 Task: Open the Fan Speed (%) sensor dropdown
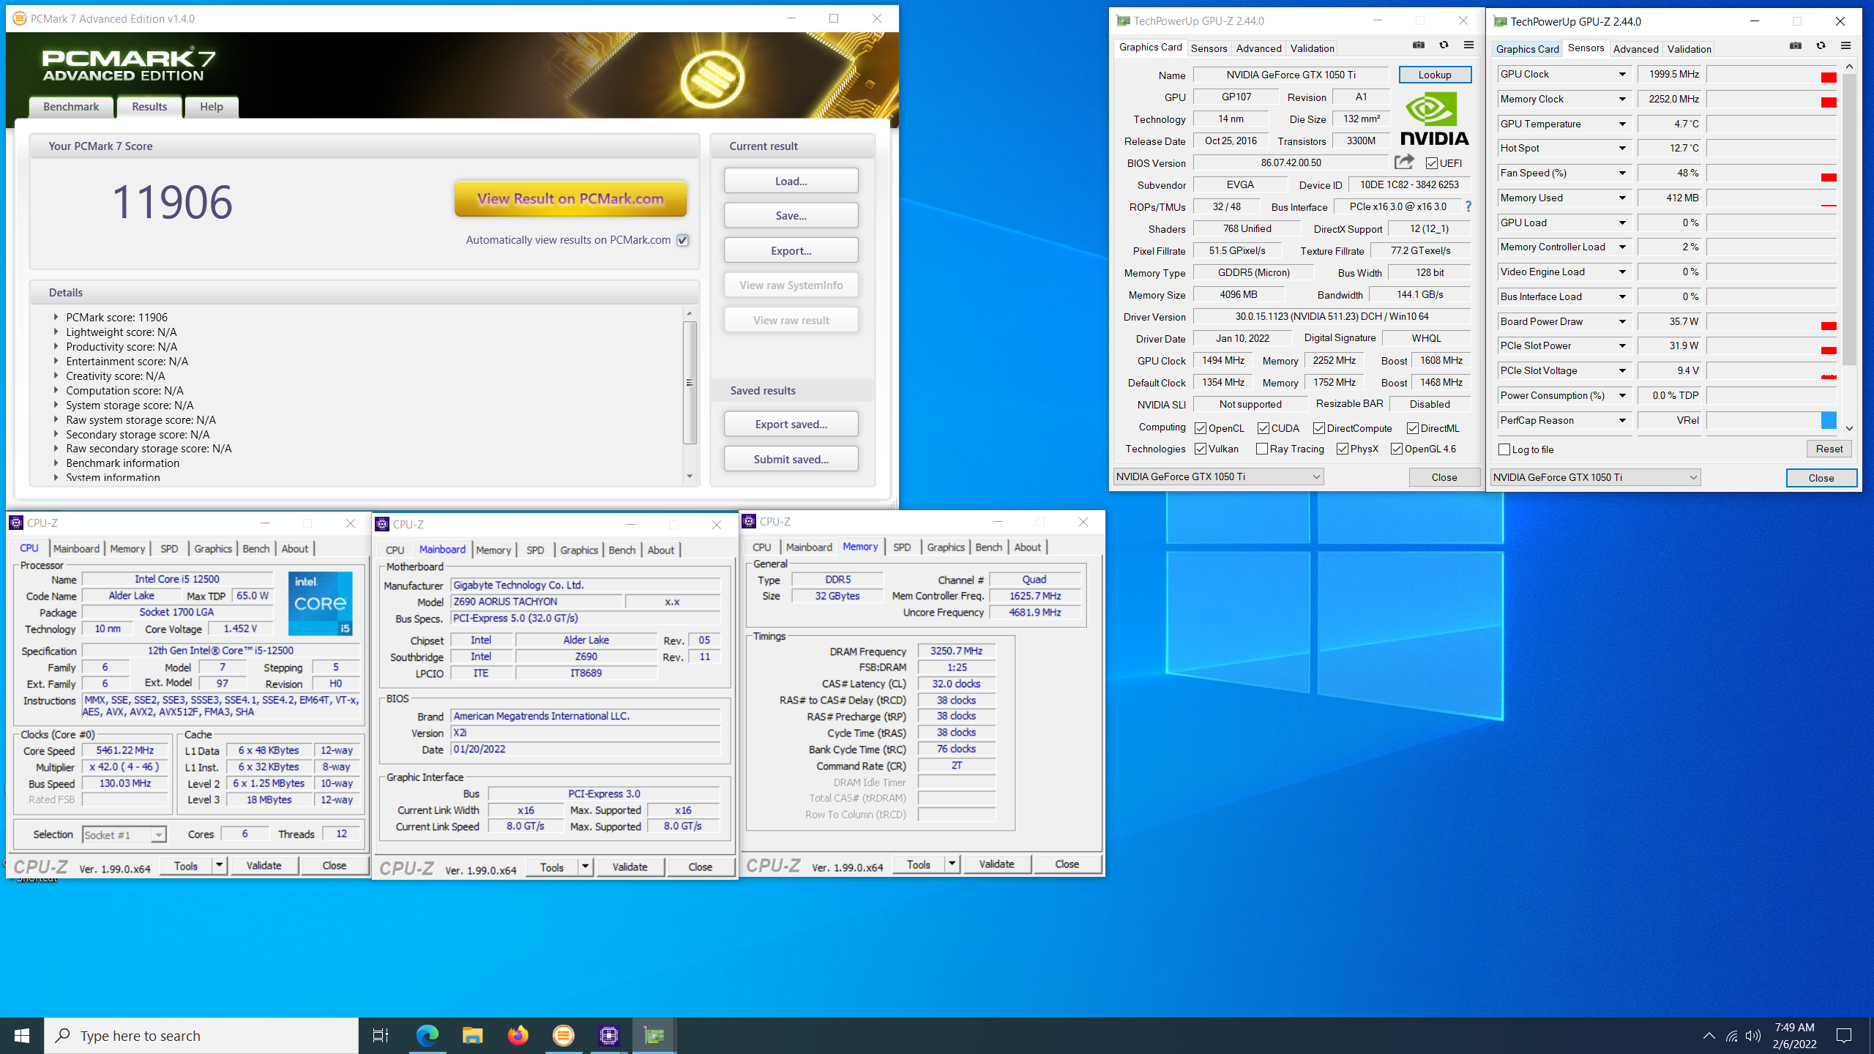pos(1622,173)
